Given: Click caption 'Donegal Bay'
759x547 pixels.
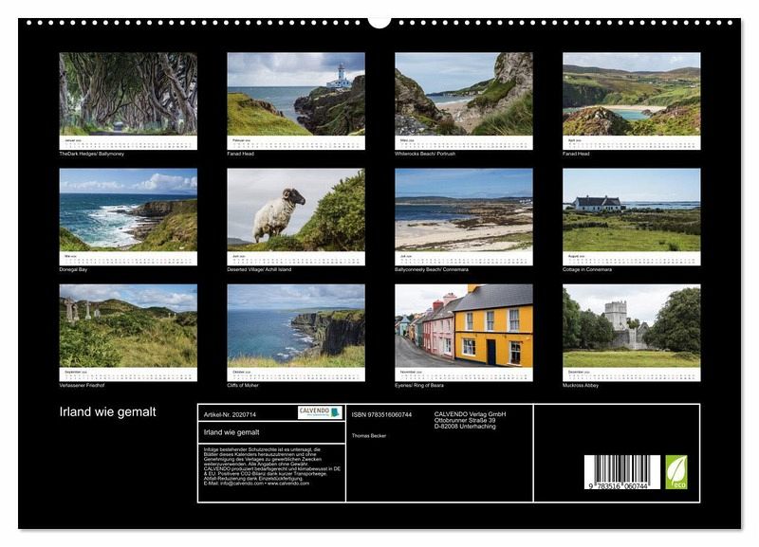Looking at the screenshot, I should (73, 270).
